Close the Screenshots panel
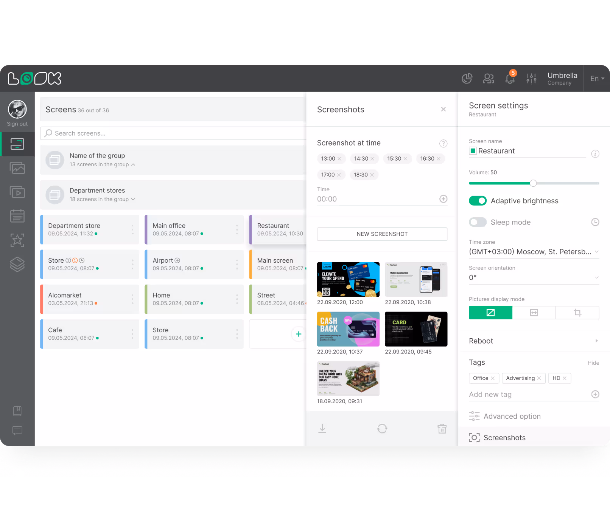This screenshot has height=511, width=610. [x=443, y=109]
